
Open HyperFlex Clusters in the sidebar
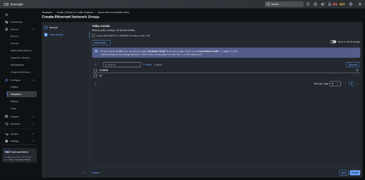20,58
